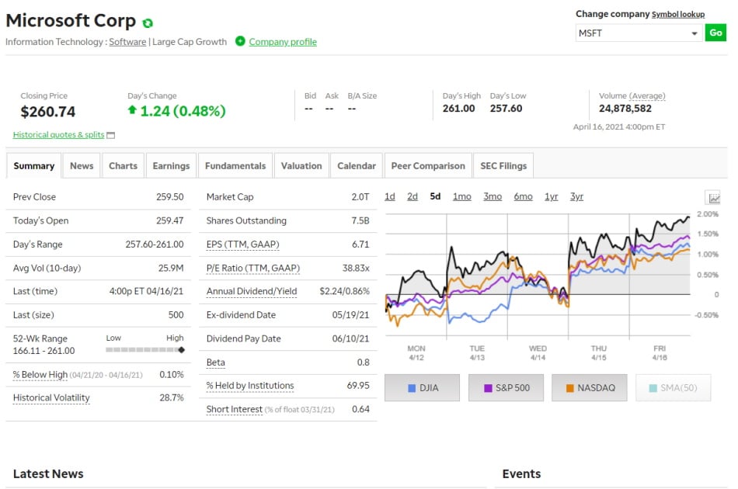
Task: Click the chart settings icon above the graph
Action: click(x=714, y=198)
